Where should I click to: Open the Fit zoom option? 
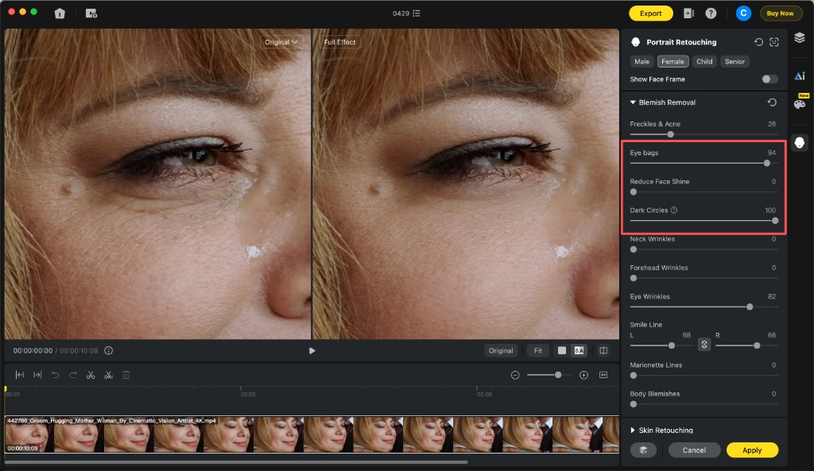(x=538, y=350)
